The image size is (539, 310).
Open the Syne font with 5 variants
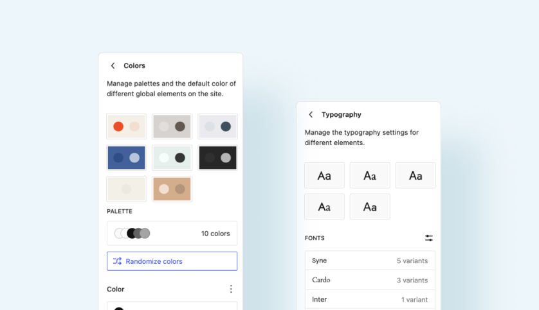click(370, 261)
